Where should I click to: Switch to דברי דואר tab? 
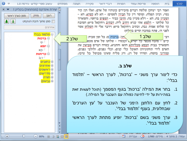[105, 4]
